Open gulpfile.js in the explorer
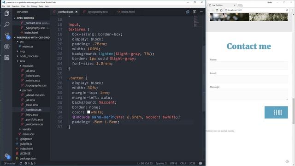The height and width of the screenshot is (166, 295). (x=26, y=144)
